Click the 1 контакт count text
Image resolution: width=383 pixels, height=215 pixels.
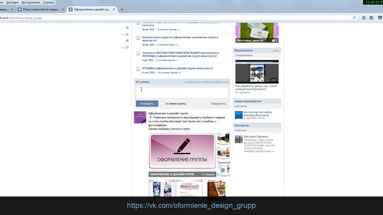(241, 130)
